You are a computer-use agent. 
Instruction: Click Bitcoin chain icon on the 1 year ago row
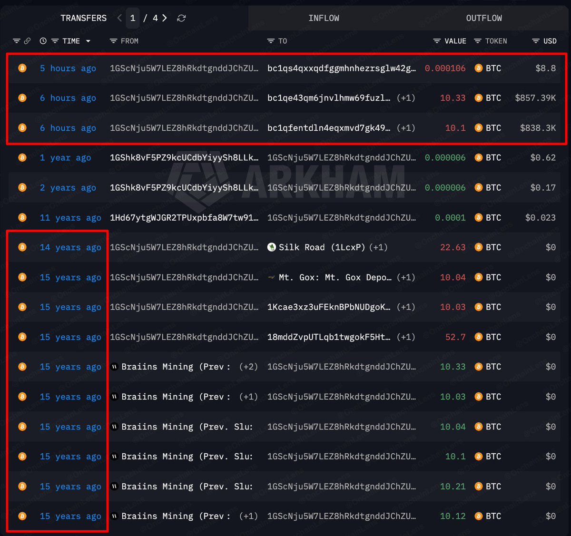(22, 157)
